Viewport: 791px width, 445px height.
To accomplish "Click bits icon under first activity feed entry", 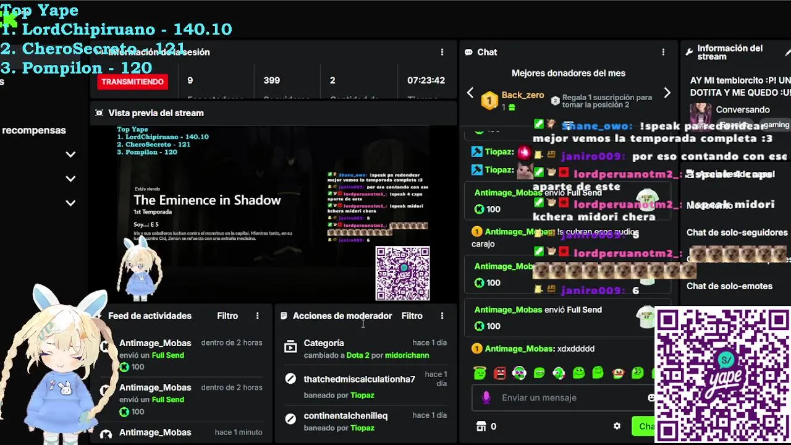I will point(124,367).
